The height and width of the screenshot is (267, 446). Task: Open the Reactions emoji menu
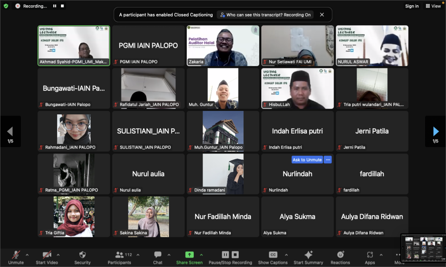click(340, 255)
